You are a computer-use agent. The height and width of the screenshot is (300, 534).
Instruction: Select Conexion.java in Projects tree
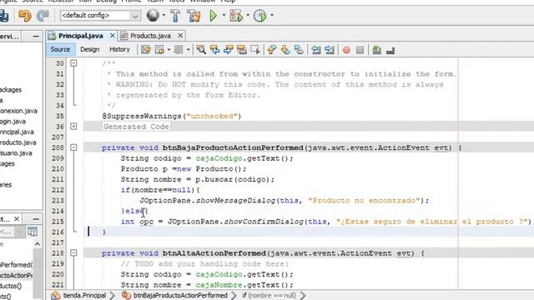18,111
